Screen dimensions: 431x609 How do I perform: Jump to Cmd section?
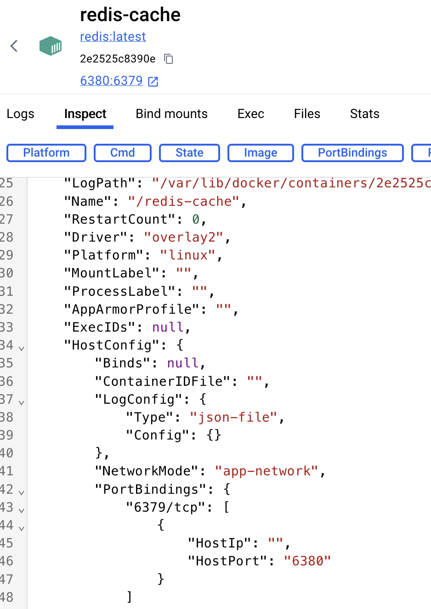(123, 153)
